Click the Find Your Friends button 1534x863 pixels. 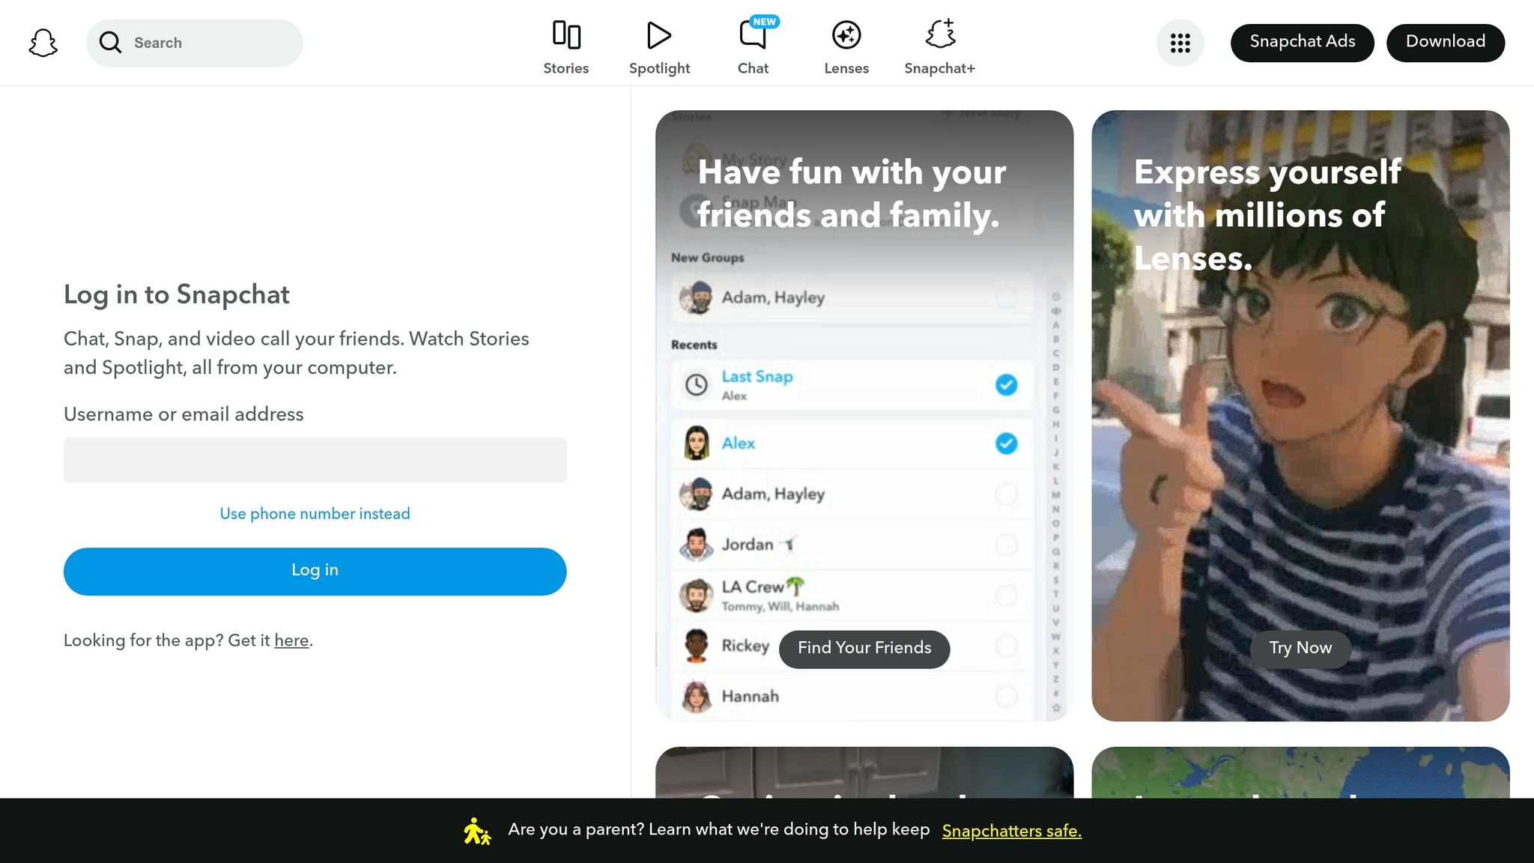[x=864, y=649]
